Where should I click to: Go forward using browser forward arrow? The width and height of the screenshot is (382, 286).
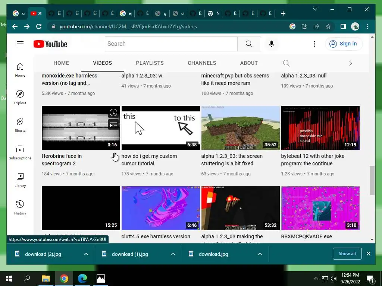point(27,26)
